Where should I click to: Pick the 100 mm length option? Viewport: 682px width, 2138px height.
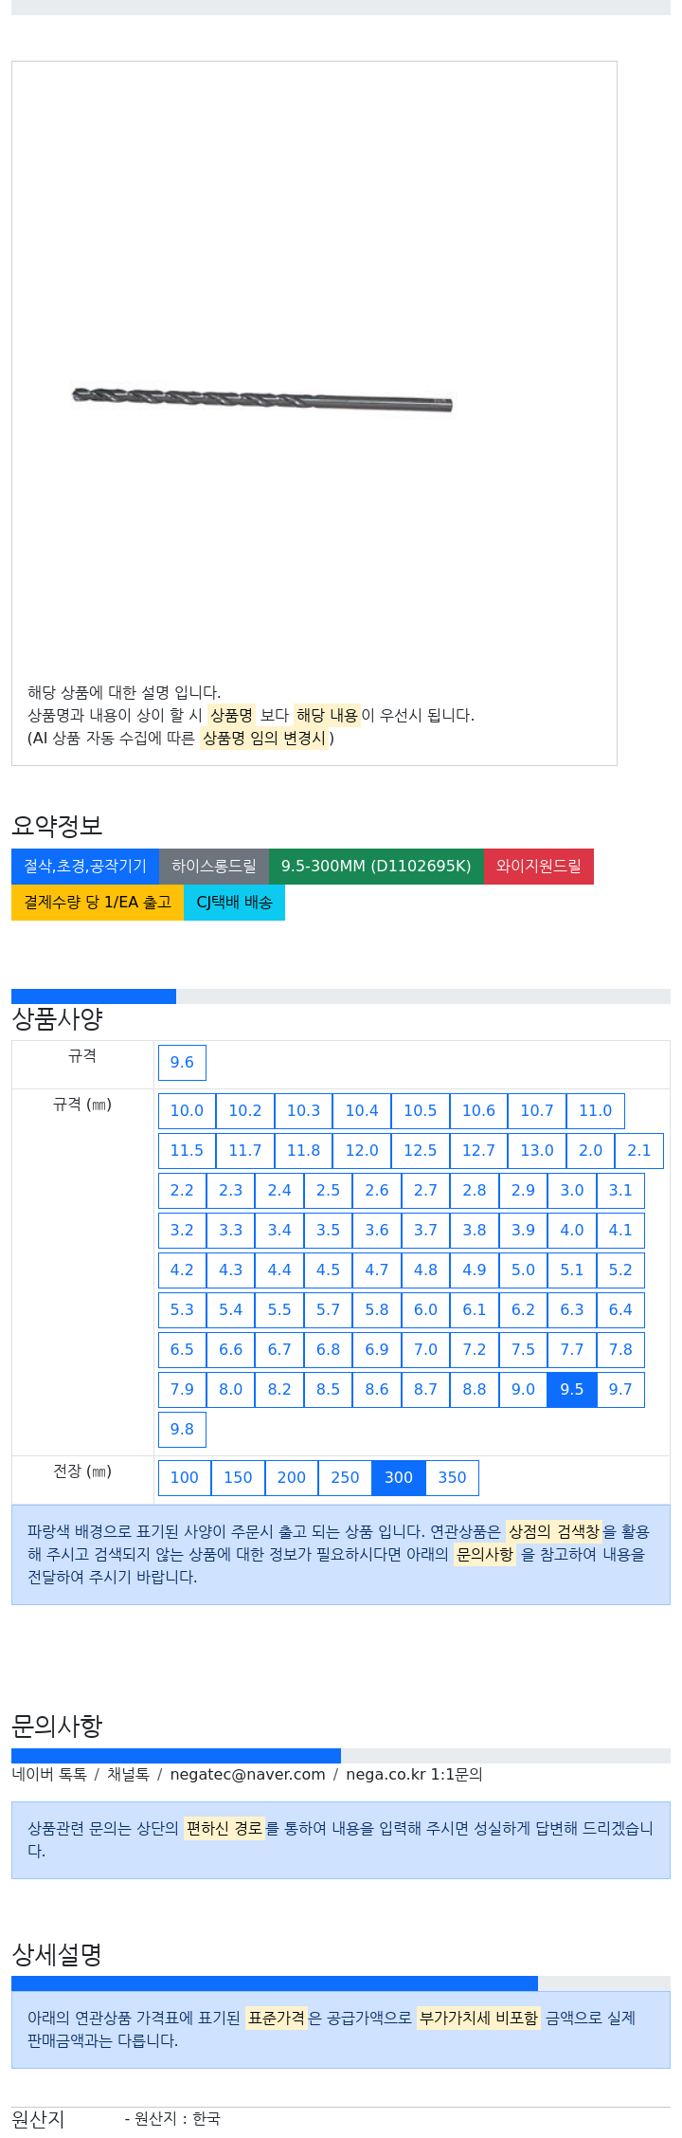[x=184, y=1477]
